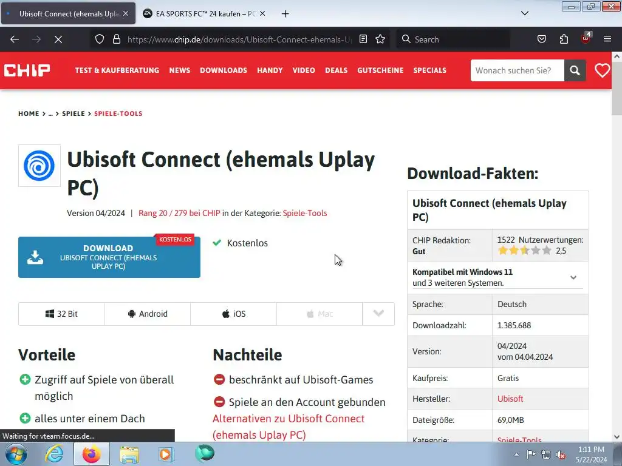Click the Wonach suchen Sie search field
622x466 pixels.
click(x=518, y=70)
